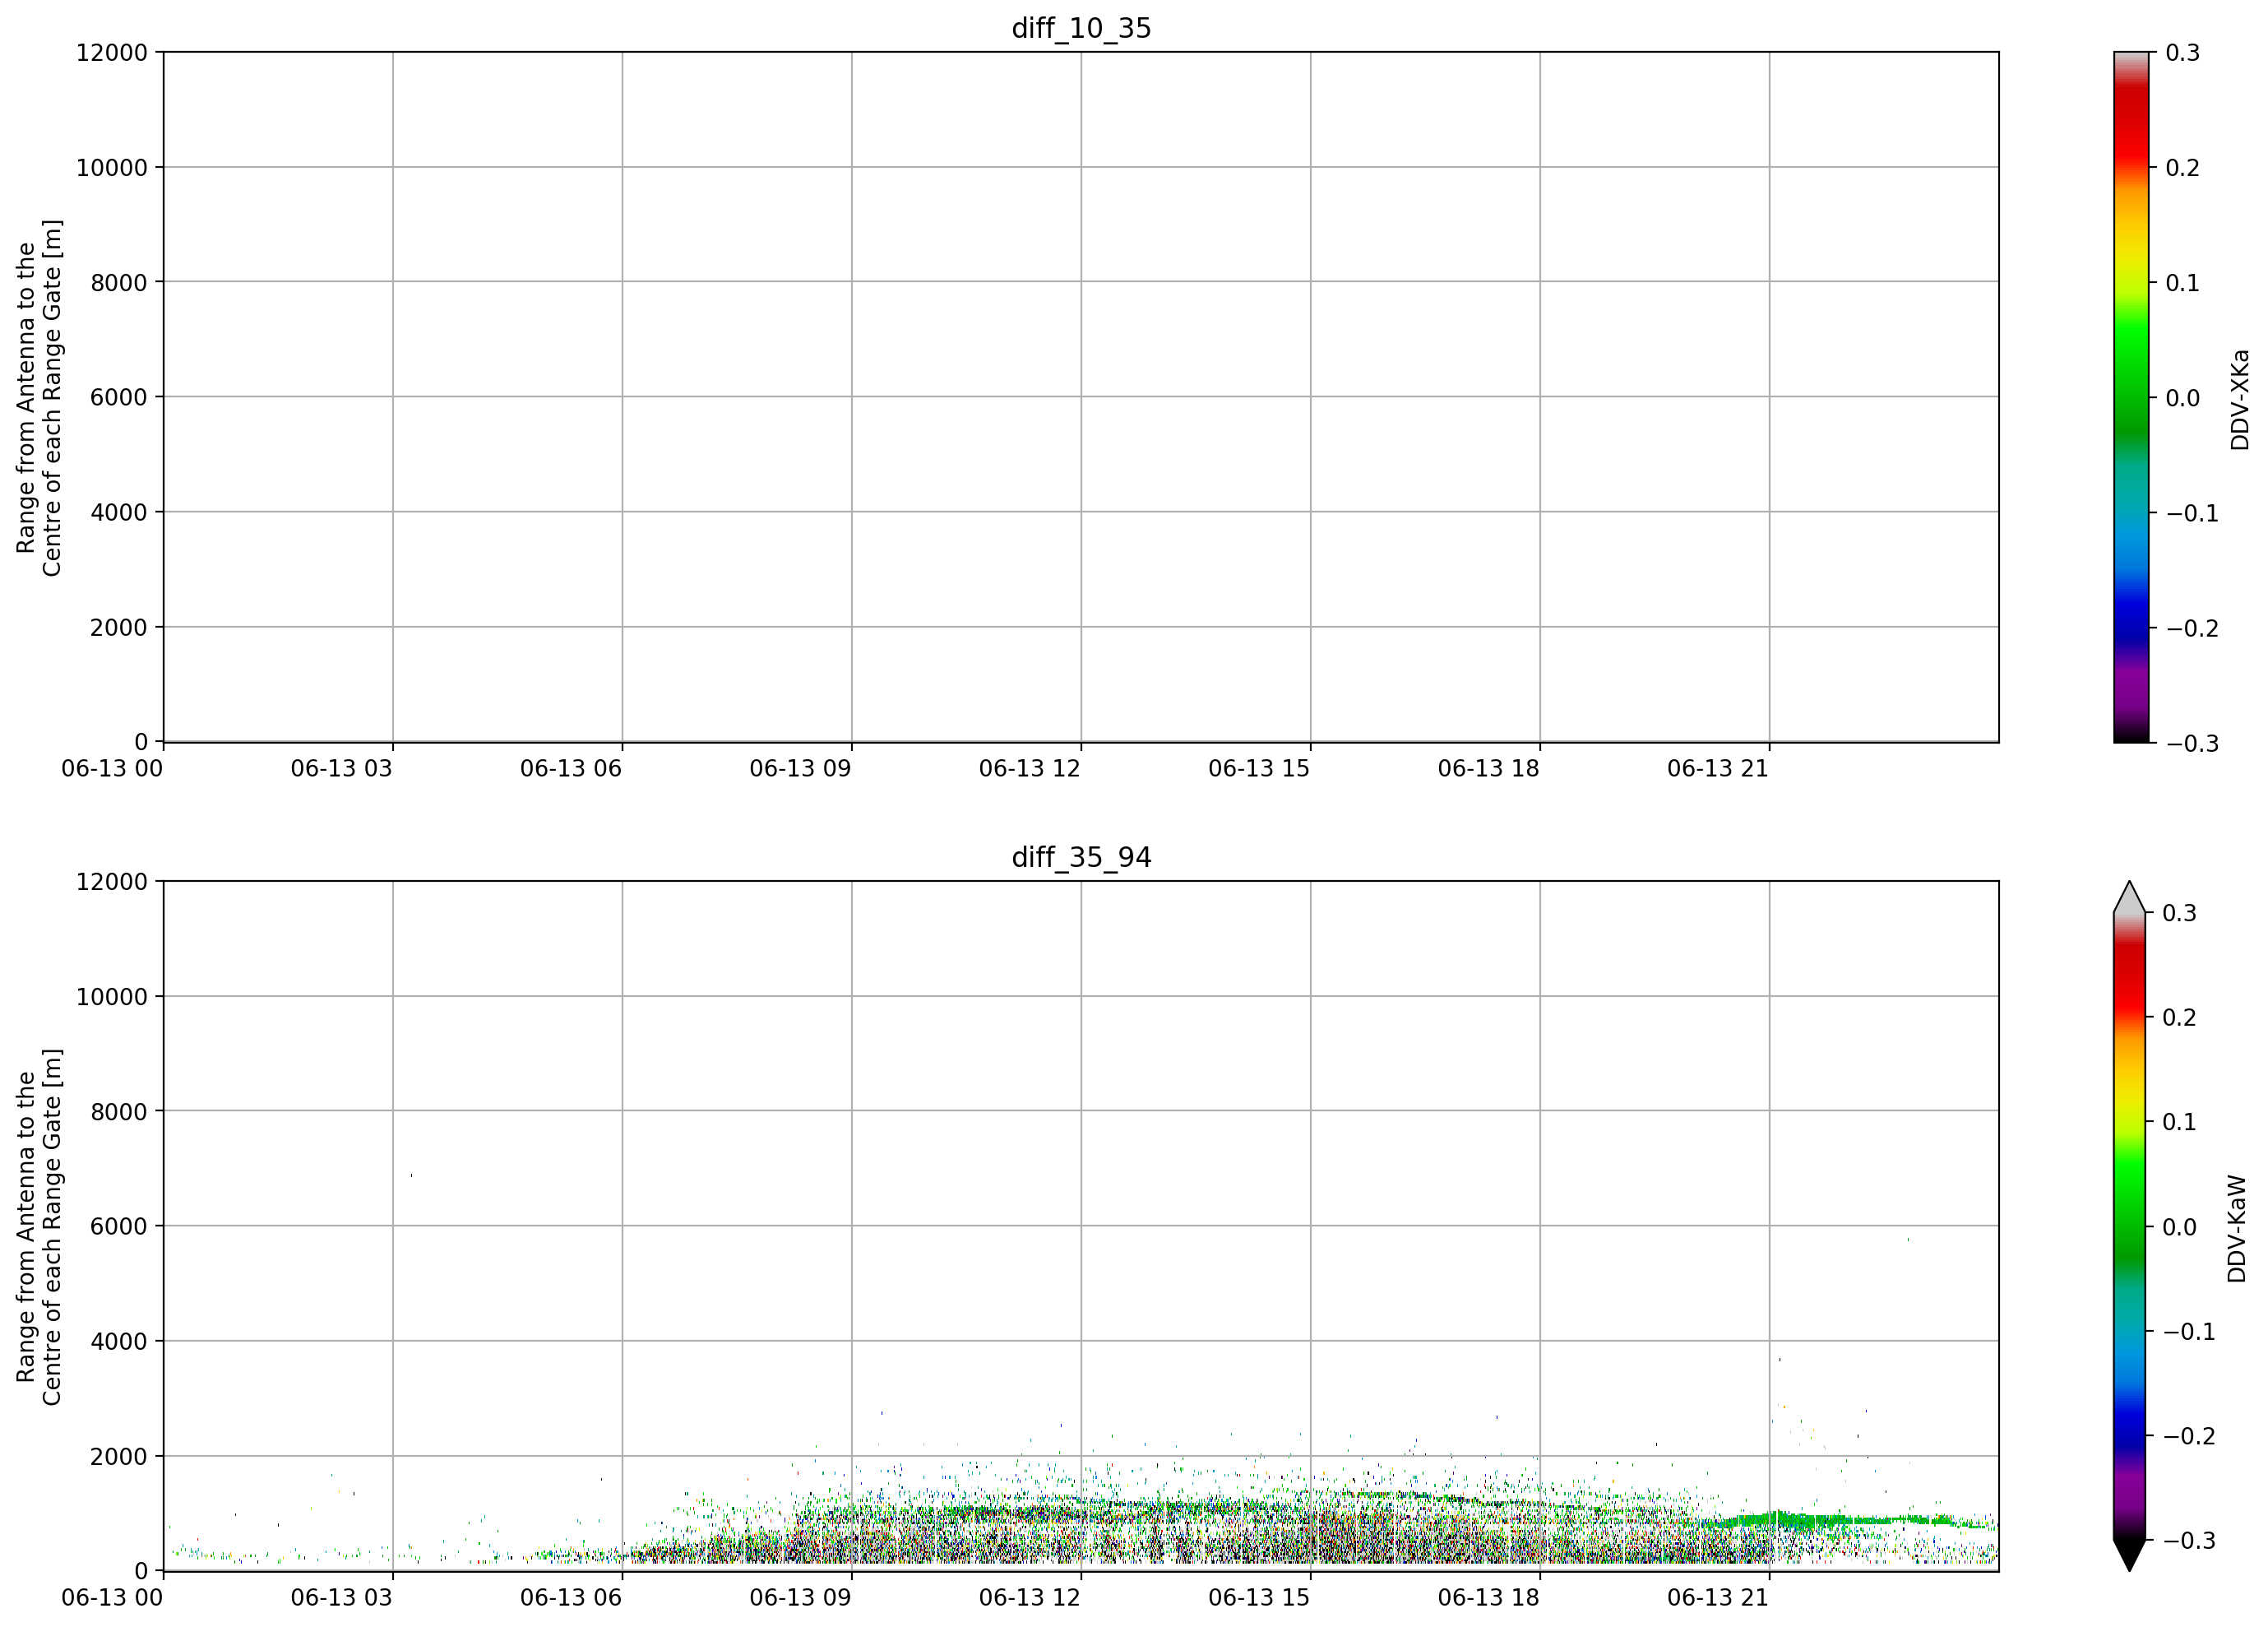
Task: Click the 06-13 06 x-tick under diff_10_35
Action: (571, 768)
